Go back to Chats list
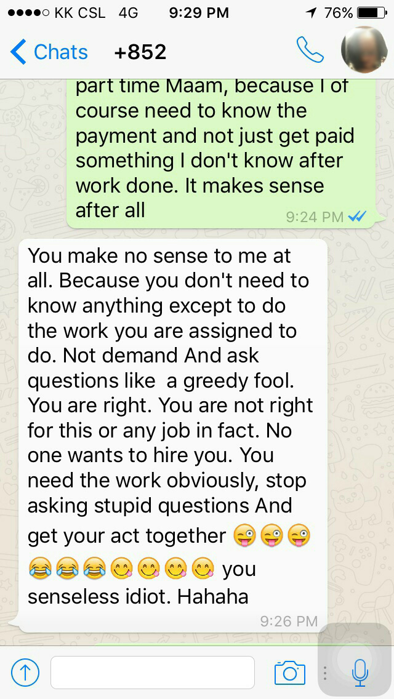Viewport: 394px width, 699px height. click(x=49, y=52)
